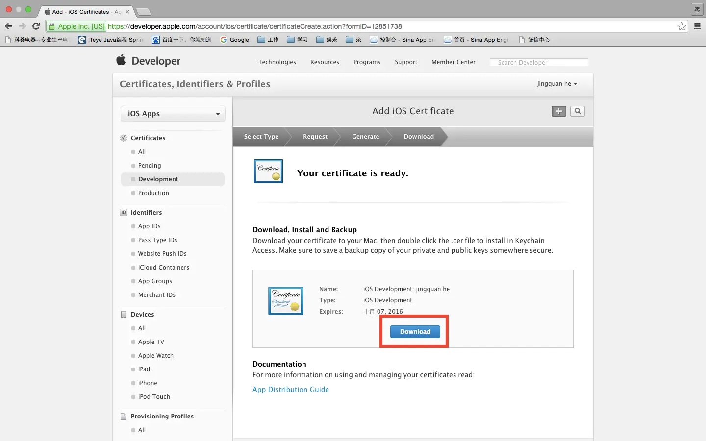Click the Identifiers ID icon
This screenshot has height=441, width=706.
(x=124, y=213)
